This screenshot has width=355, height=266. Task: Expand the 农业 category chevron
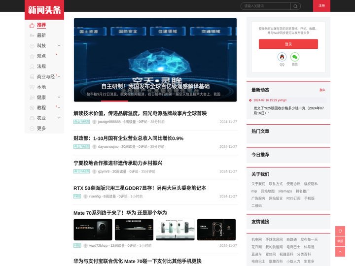click(59, 118)
